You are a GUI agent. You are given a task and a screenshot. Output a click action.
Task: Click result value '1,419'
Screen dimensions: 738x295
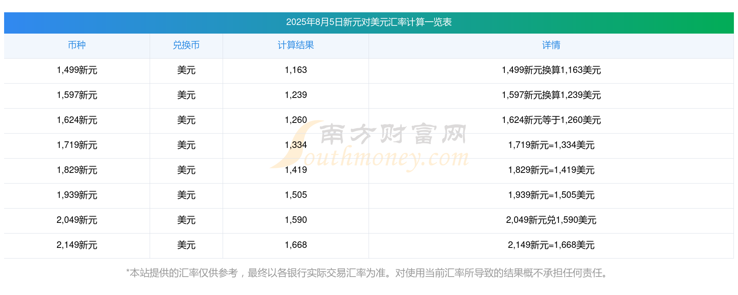(x=296, y=170)
